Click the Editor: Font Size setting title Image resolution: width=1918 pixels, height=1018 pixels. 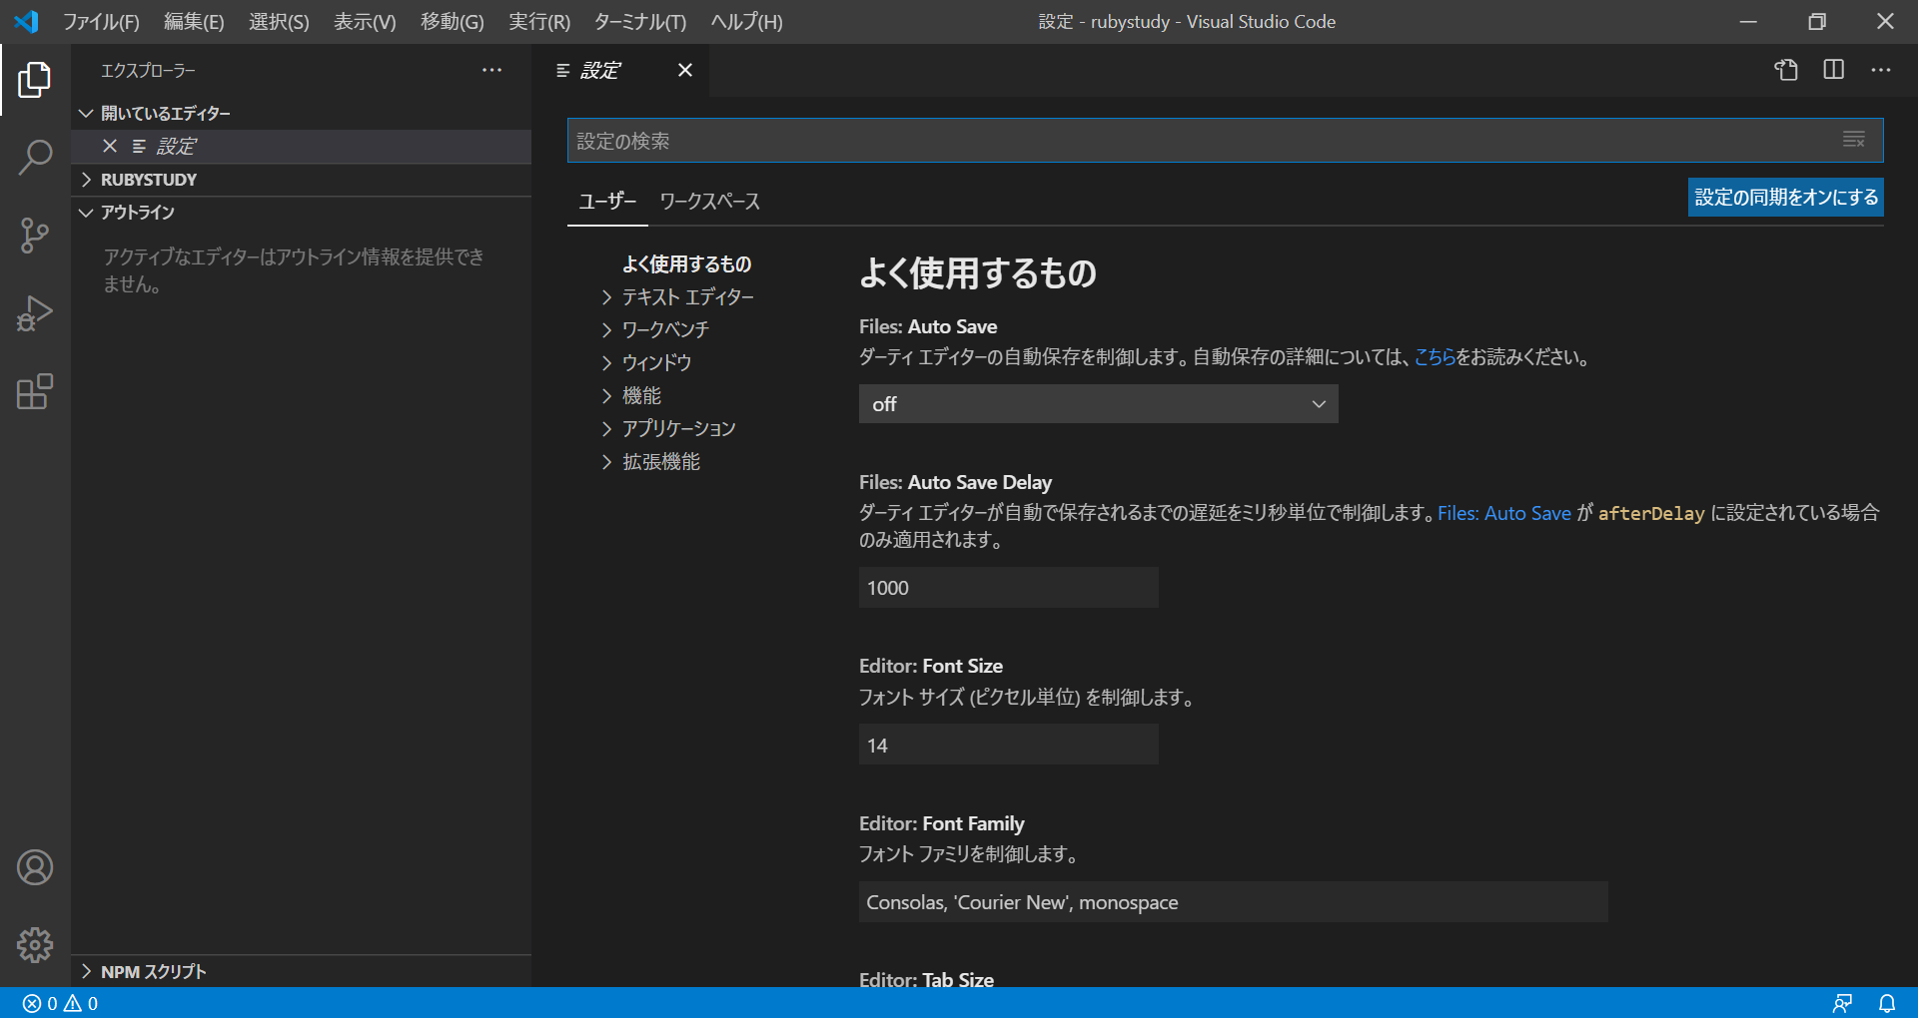pyautogui.click(x=931, y=666)
